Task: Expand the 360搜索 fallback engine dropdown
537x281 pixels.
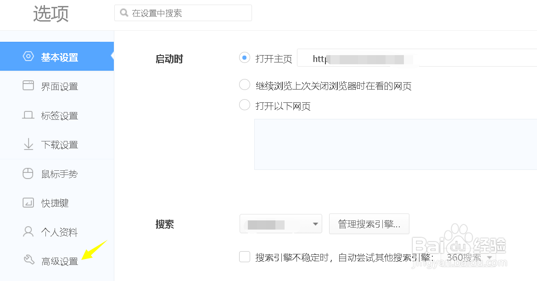Action: 470,258
